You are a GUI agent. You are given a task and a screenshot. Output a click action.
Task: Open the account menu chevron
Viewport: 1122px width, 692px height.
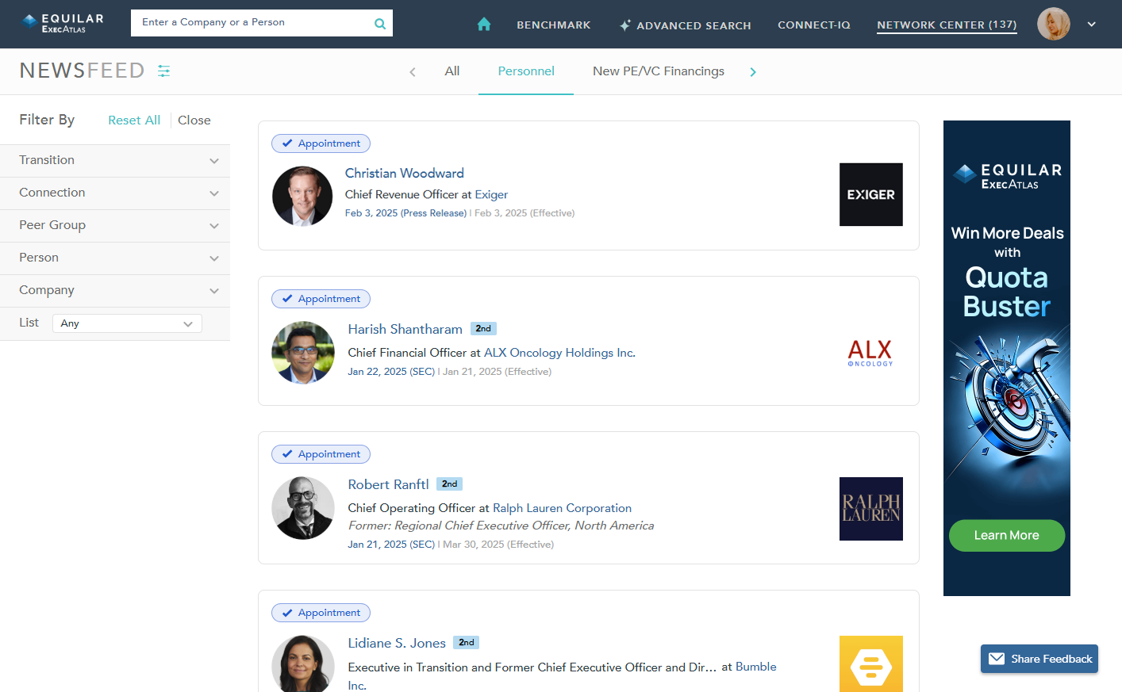(x=1092, y=25)
